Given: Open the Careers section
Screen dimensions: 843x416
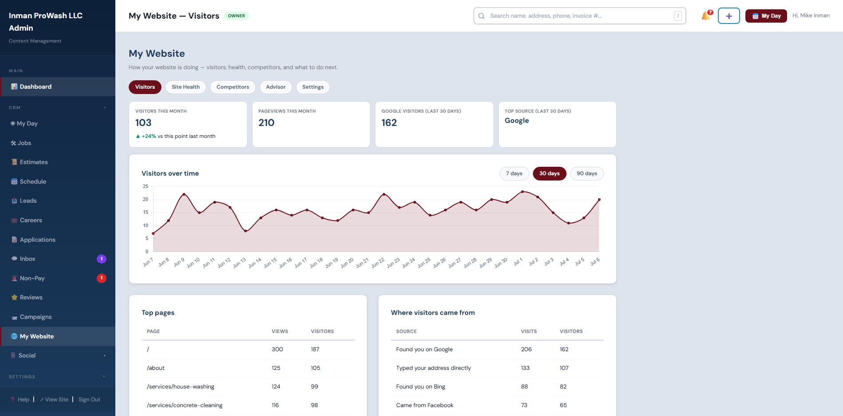Looking at the screenshot, I should point(58,220).
